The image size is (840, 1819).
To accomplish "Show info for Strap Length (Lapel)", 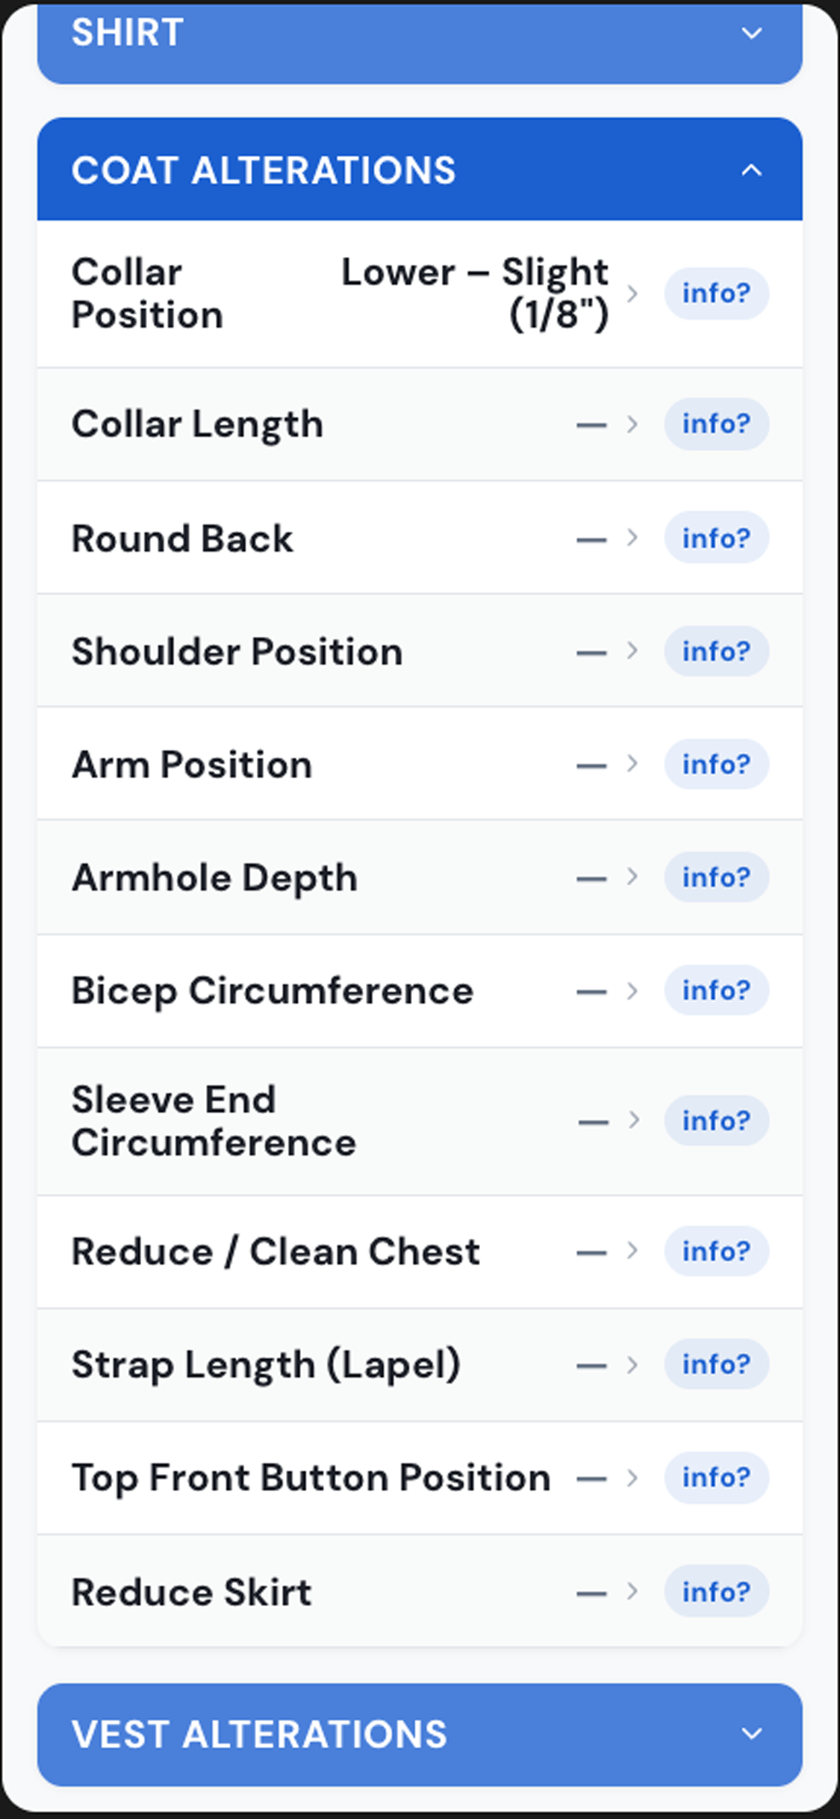I will pyautogui.click(x=716, y=1364).
